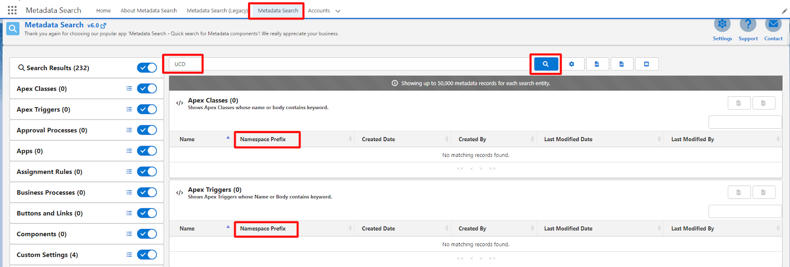The height and width of the screenshot is (267, 790).
Task: Export all results as CSV from top toolbar
Action: 622,64
